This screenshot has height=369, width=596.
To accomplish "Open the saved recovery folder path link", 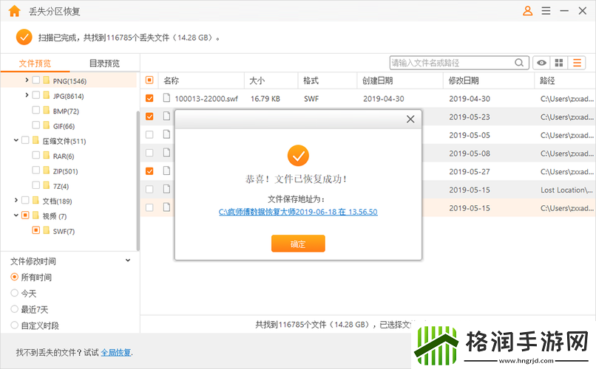I will point(298,212).
